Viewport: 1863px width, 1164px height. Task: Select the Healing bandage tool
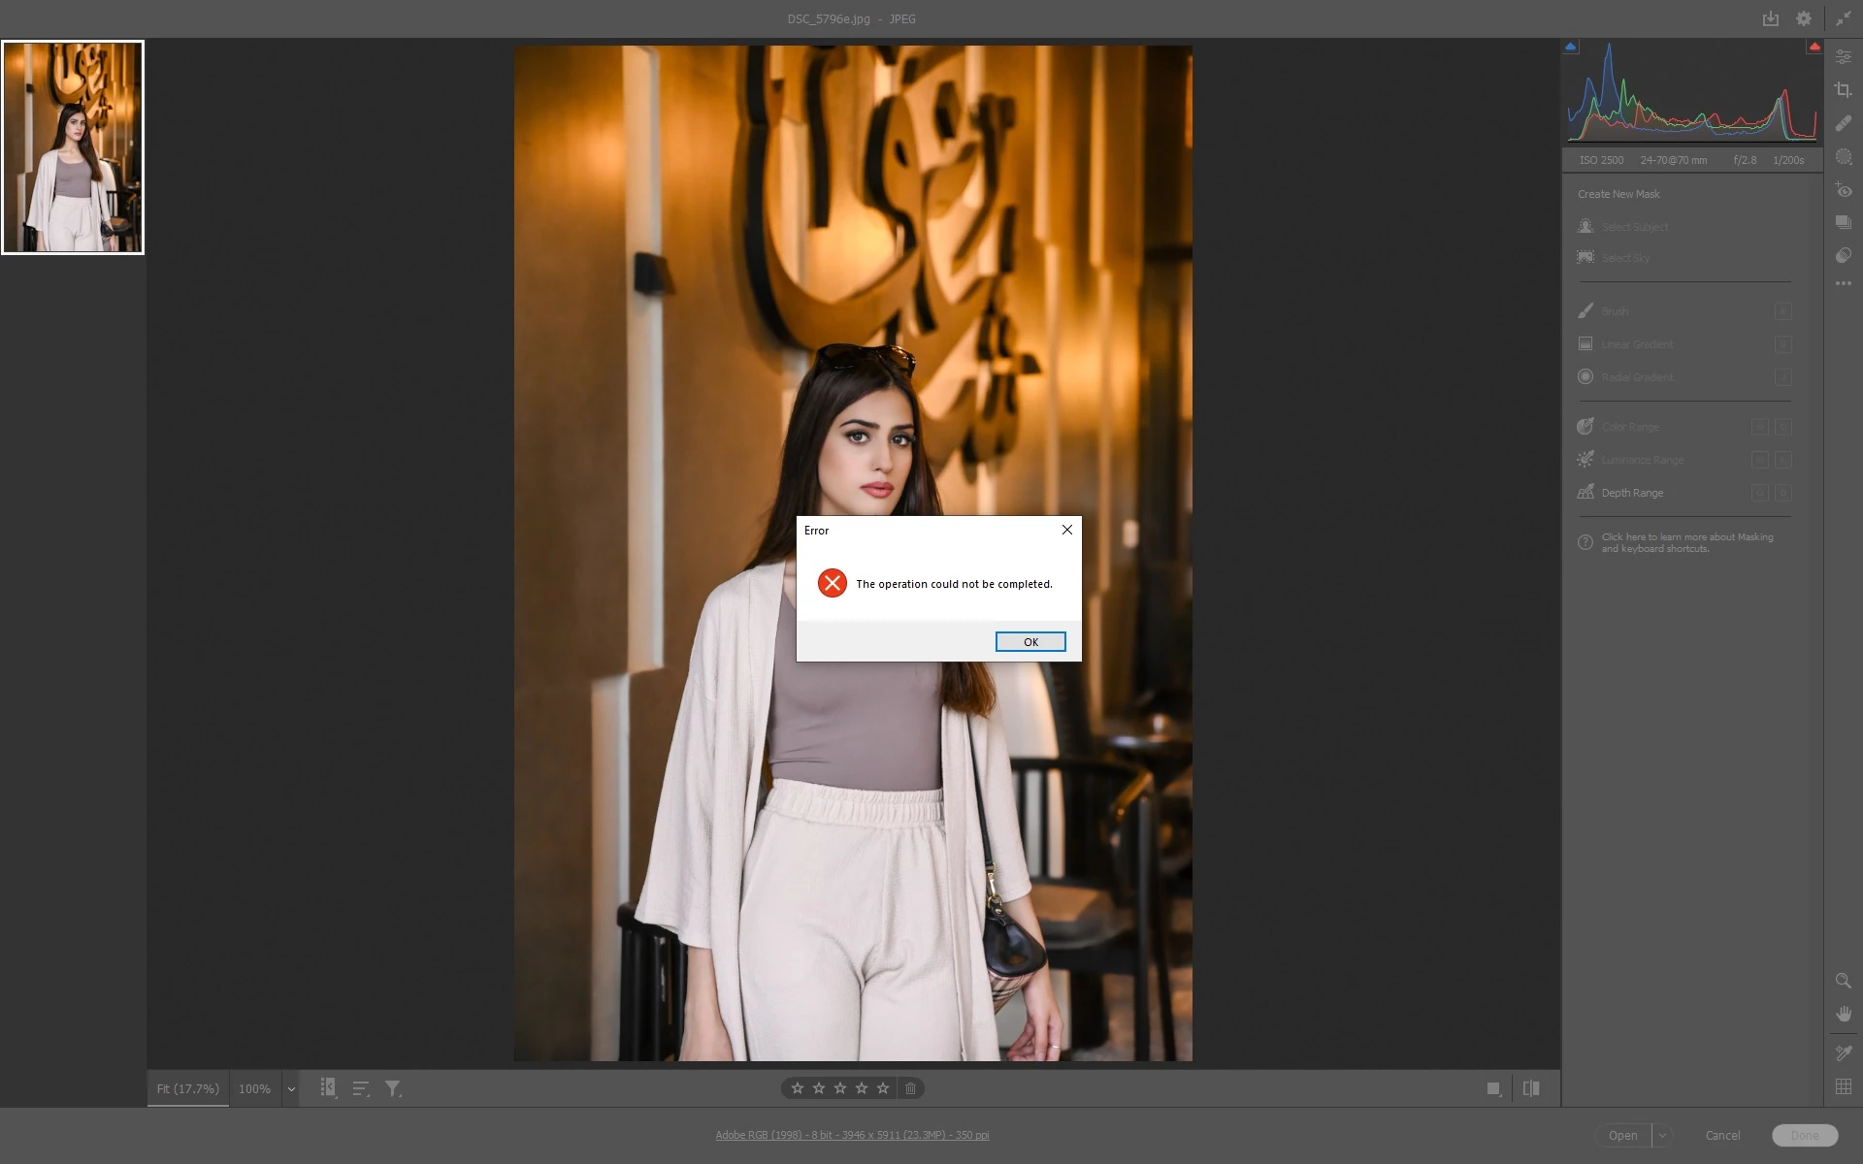tap(1843, 123)
